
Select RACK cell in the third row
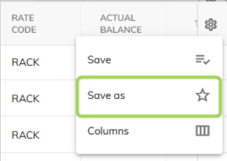[25, 135]
